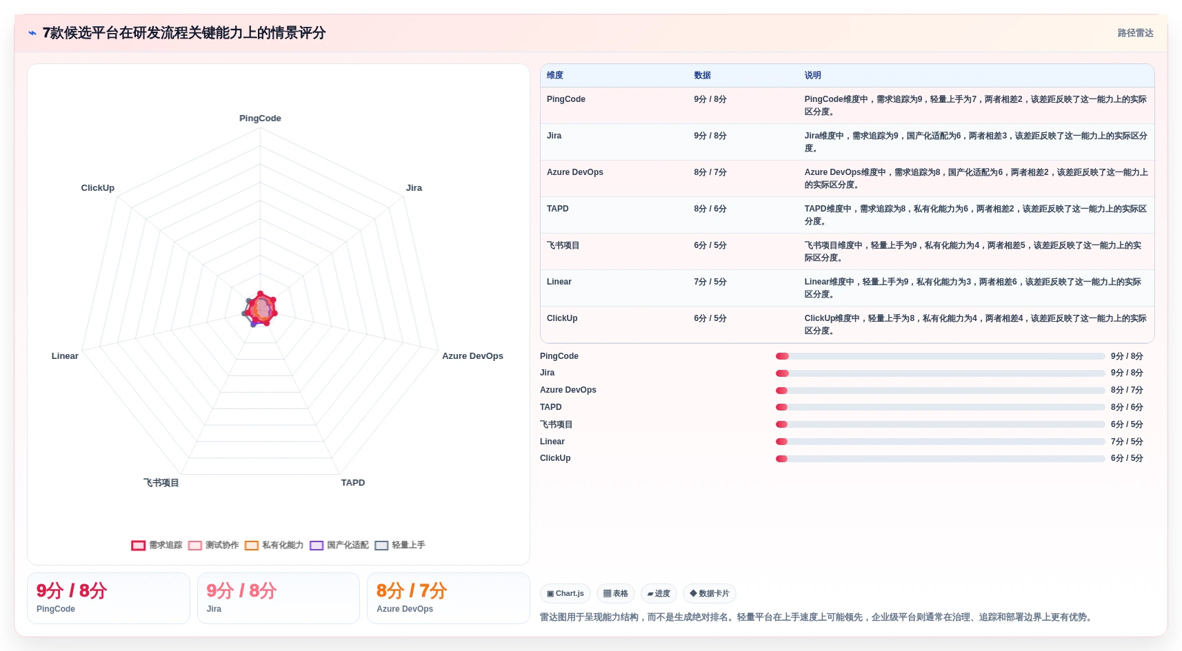Image resolution: width=1182 pixels, height=651 pixels.
Task: Click the Jira axis label on radar
Action: click(x=414, y=188)
